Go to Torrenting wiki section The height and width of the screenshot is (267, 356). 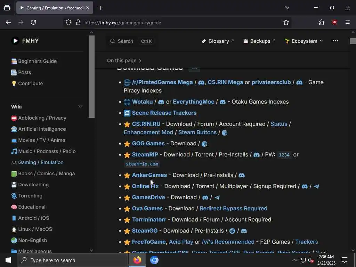pyautogui.click(x=27, y=196)
